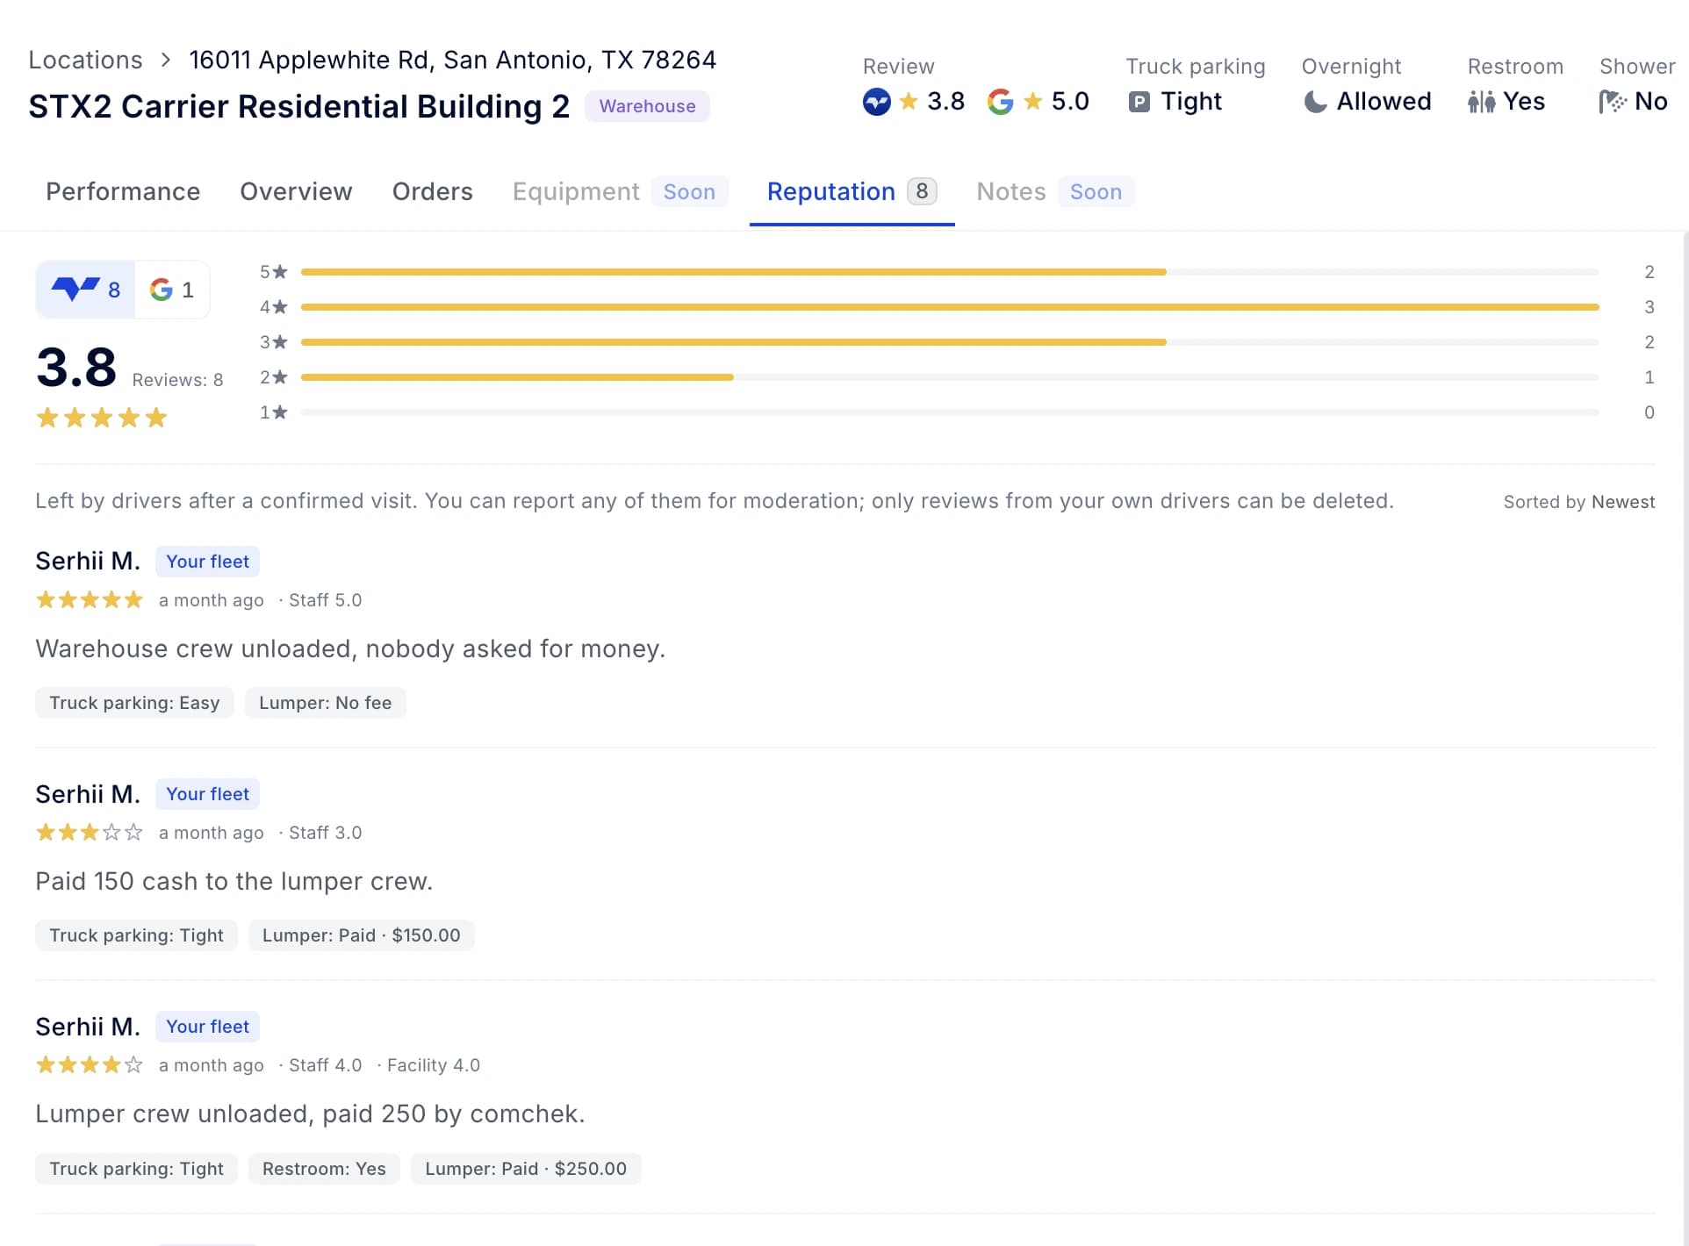Click the Staff 3.0 sub-rating text

325,833
